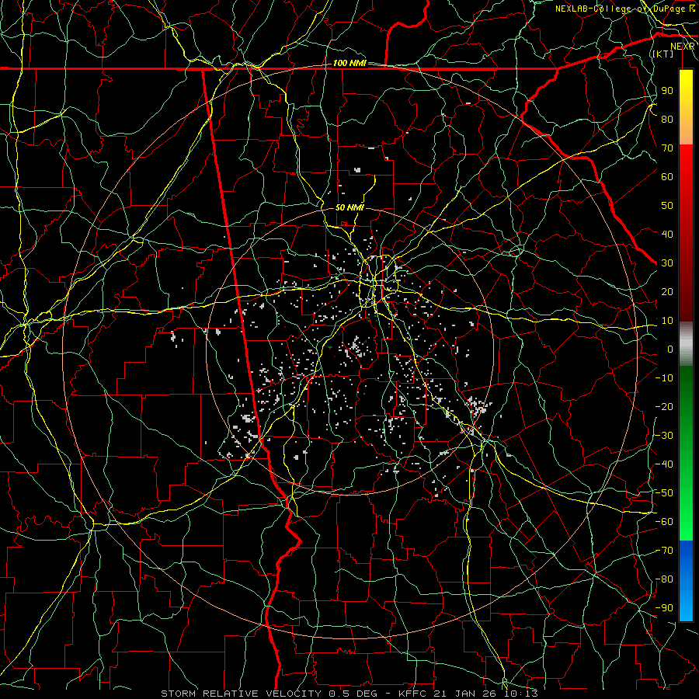Pick the light blue segment near -90 knots
Screen dimensions: 699x699
(x=686, y=607)
